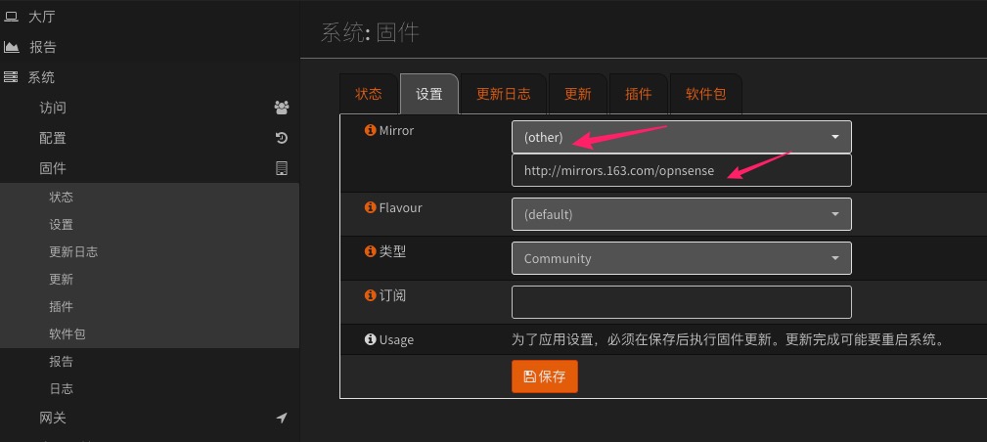Open the 更新日志 tab
987x442 pixels.
point(503,94)
